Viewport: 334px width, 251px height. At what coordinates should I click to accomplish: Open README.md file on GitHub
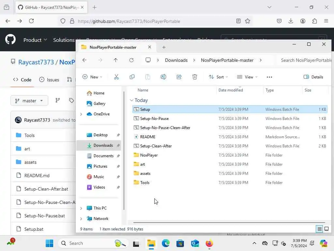coord(37,176)
